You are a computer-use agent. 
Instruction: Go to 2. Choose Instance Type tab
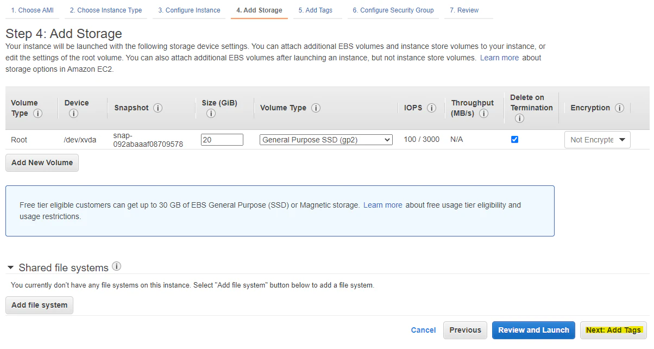[x=106, y=10]
